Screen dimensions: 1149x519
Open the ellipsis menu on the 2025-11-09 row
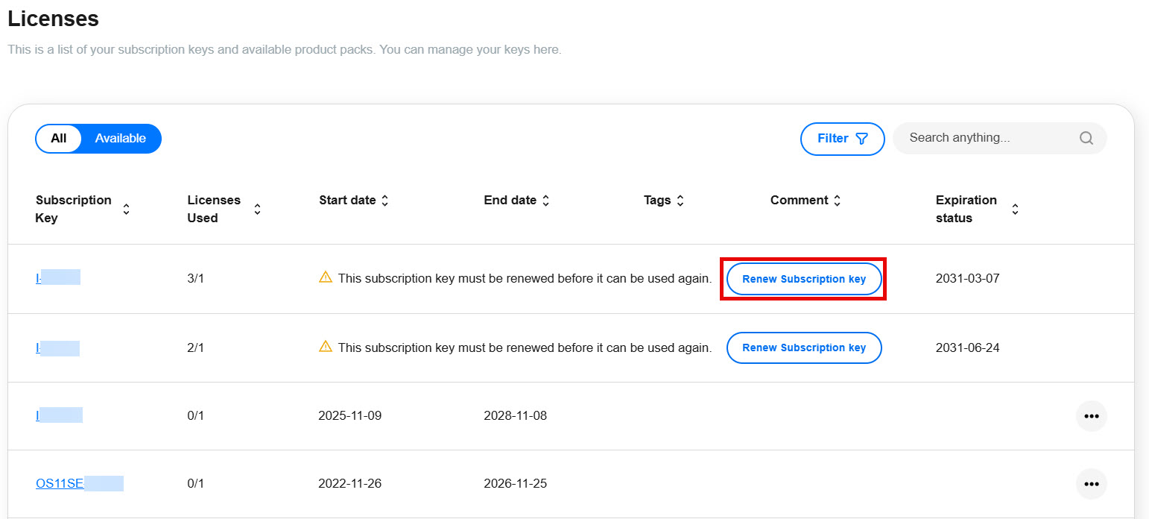(x=1091, y=415)
